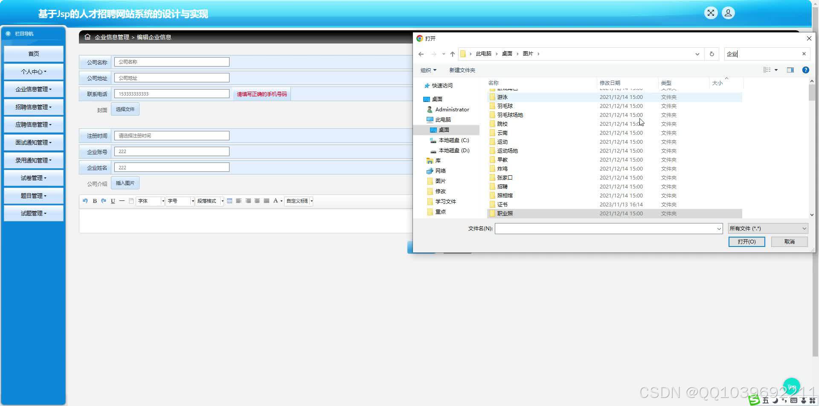Image resolution: width=819 pixels, height=406 pixels.
Task: Click 新建文件夹 in the dialog toolbar
Action: point(462,70)
